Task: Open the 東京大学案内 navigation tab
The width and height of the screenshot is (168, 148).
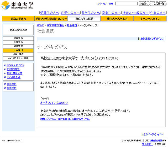Action: 18,19
